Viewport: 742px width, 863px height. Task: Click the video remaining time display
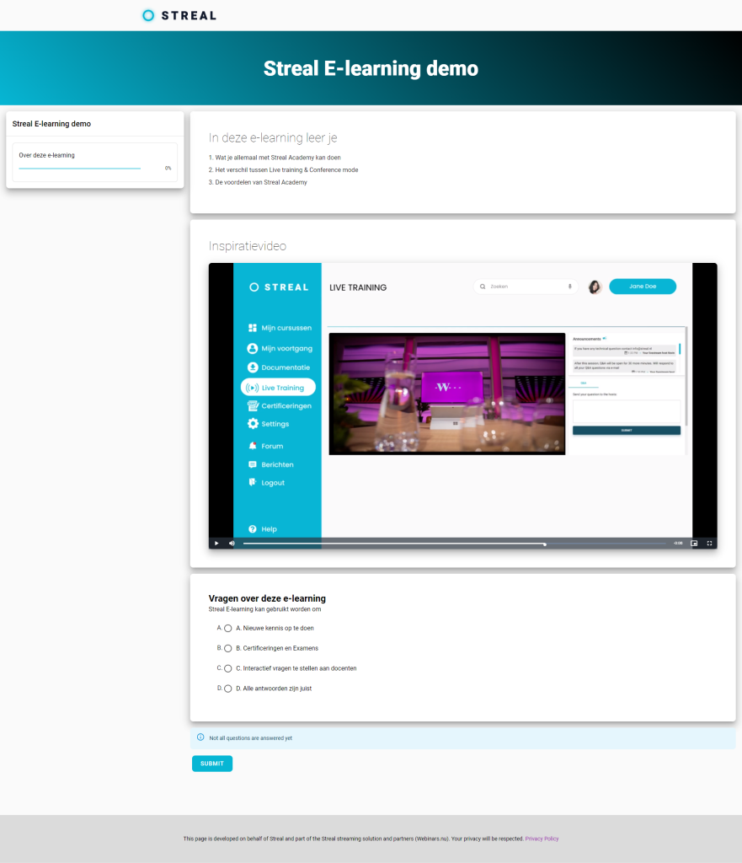[x=678, y=544]
